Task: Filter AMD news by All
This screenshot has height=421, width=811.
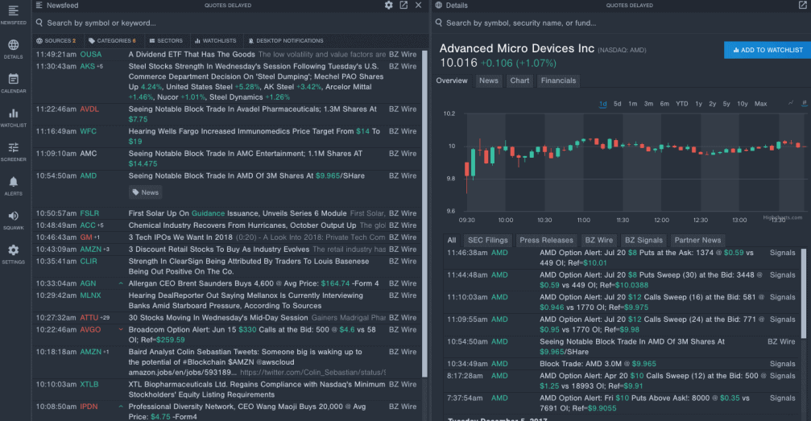Action: point(452,240)
